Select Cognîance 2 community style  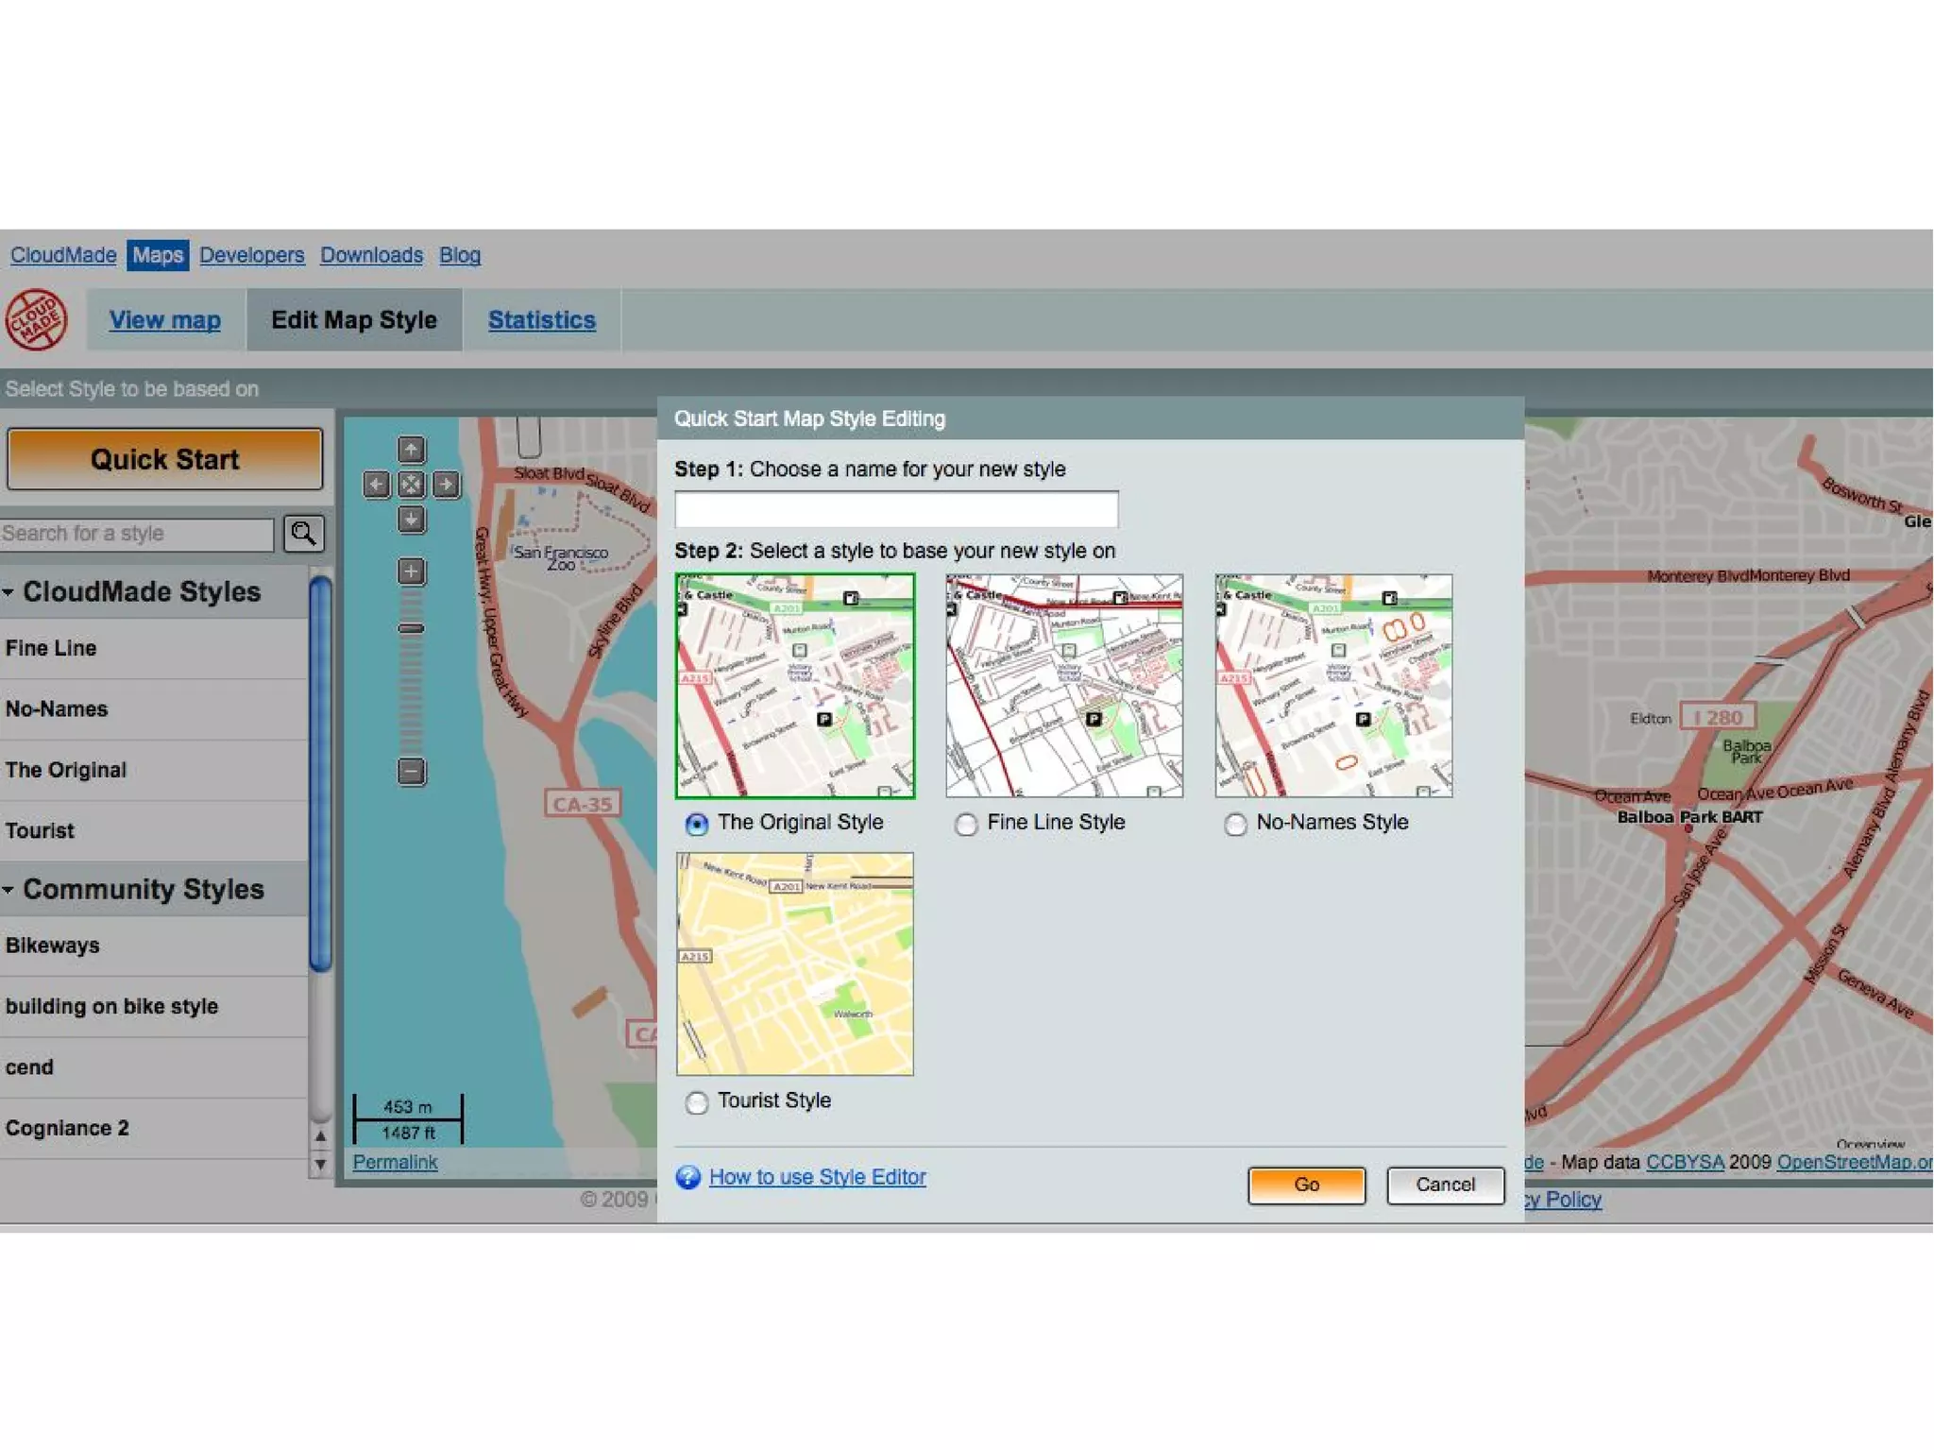154,1129
